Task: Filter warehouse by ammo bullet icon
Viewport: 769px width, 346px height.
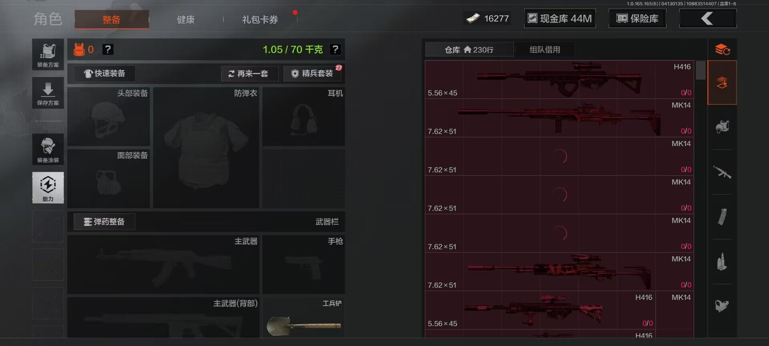Action: click(722, 262)
